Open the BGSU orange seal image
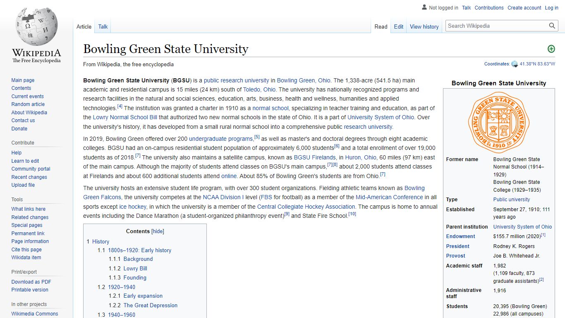 point(499,122)
